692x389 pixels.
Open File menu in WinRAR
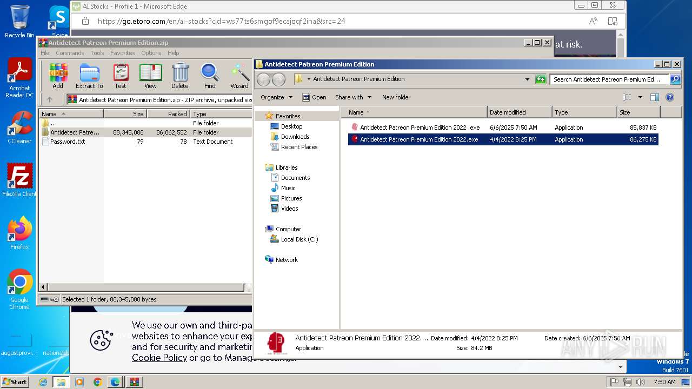(x=45, y=53)
